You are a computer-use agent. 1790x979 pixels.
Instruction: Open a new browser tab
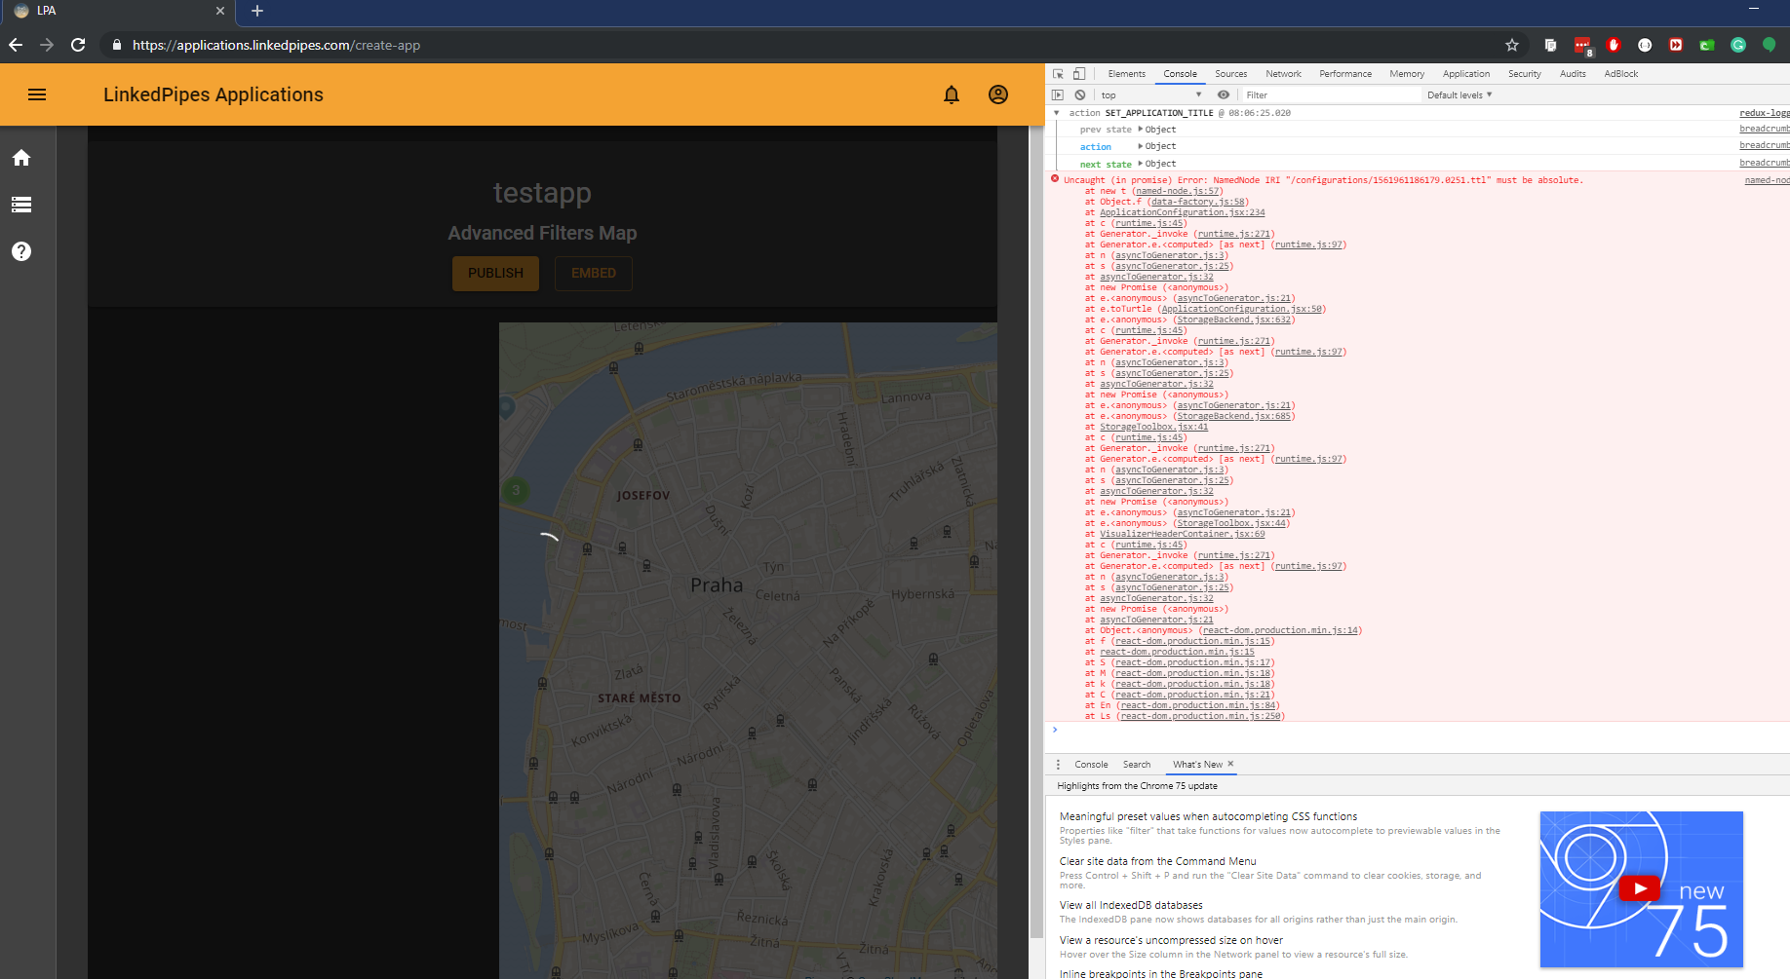click(x=257, y=11)
